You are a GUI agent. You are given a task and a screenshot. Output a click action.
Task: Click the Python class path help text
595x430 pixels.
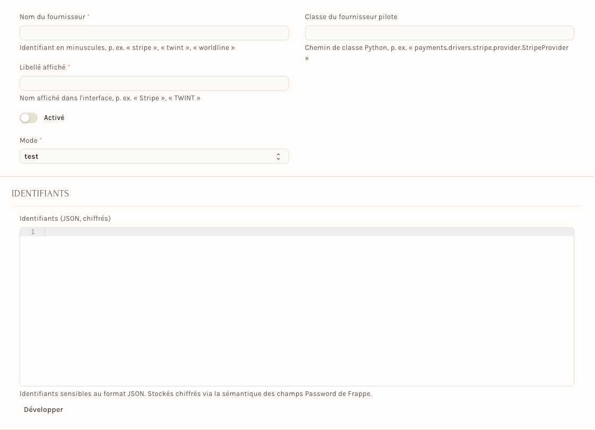tap(437, 53)
